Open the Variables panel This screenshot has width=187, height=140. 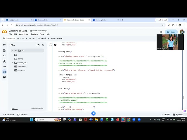pyautogui.click(x=9, y=115)
